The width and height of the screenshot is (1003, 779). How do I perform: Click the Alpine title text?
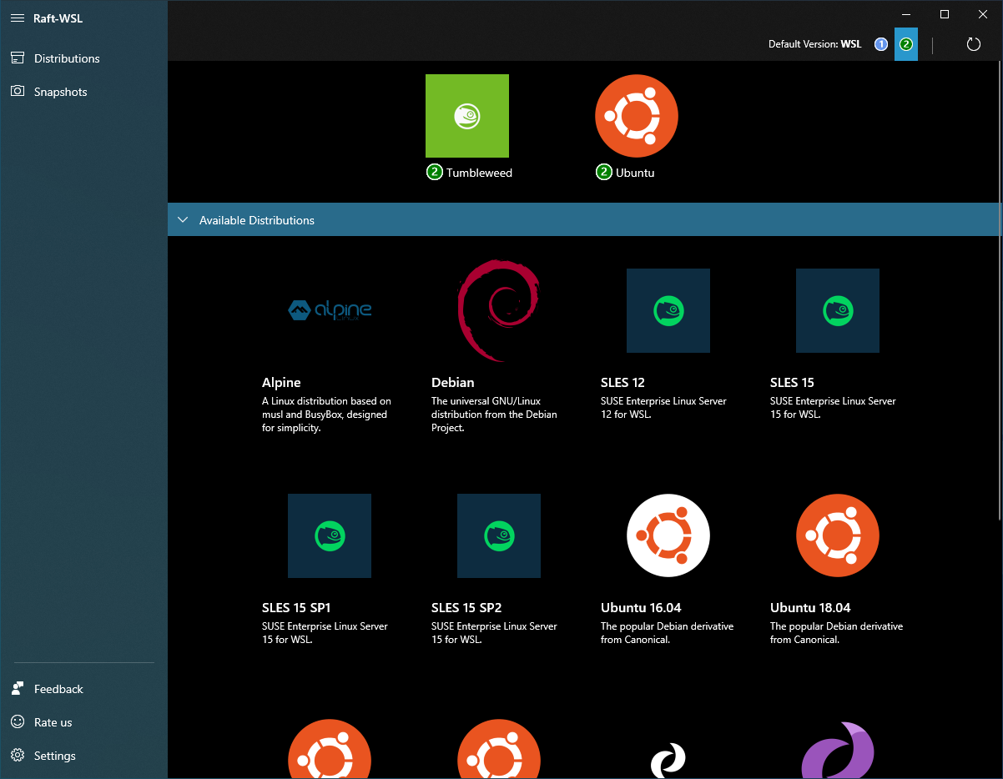[281, 382]
